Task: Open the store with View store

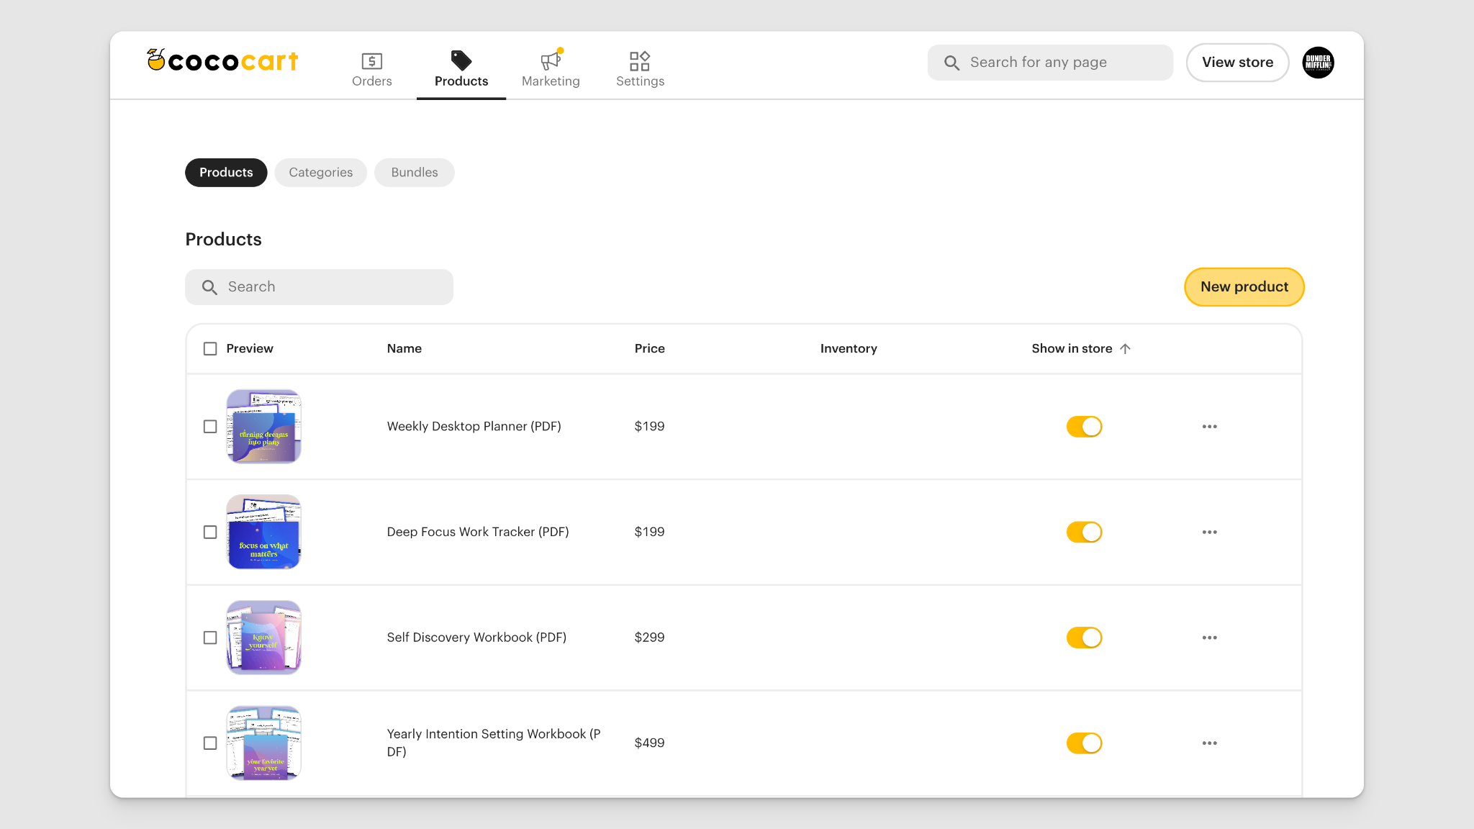Action: coord(1237,62)
